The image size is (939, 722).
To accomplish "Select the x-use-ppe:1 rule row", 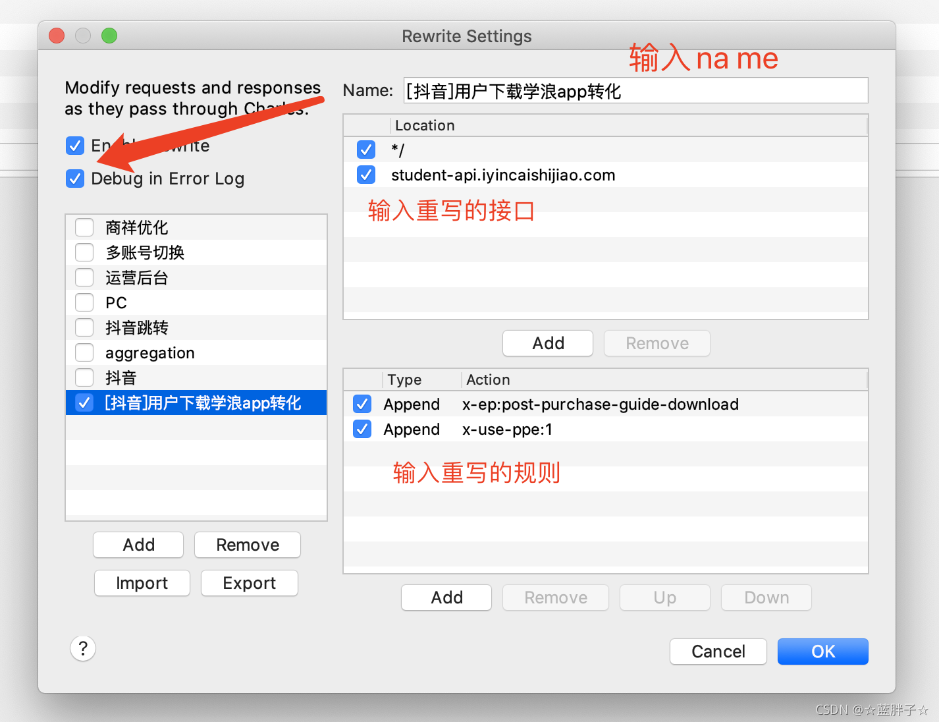I will pyautogui.click(x=606, y=429).
